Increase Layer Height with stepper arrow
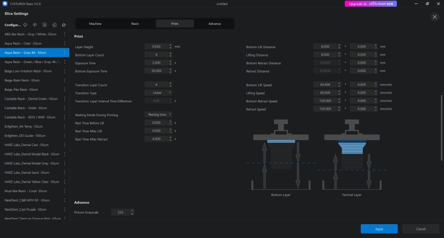Viewport: 444px width, 238px height. [170, 45]
